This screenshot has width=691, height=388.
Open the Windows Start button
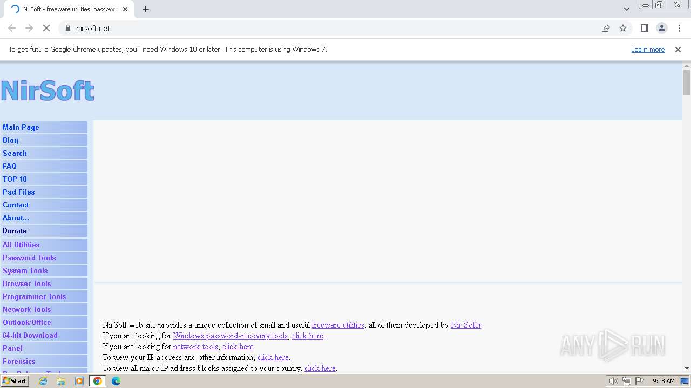tap(15, 381)
